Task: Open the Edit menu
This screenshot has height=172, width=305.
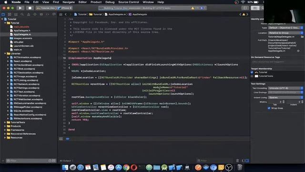Action: (x=36, y=2)
